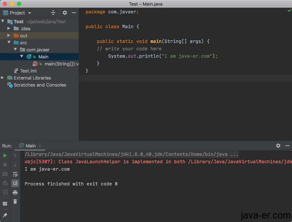Click 'Process finished with exit code 0' line
The width and height of the screenshot is (292, 222).
tap(71, 184)
